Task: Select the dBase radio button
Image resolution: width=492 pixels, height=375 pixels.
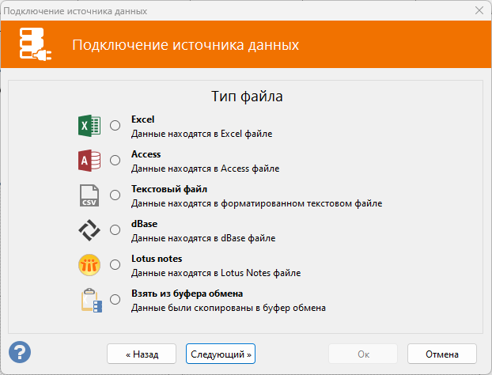Action: tap(115, 230)
